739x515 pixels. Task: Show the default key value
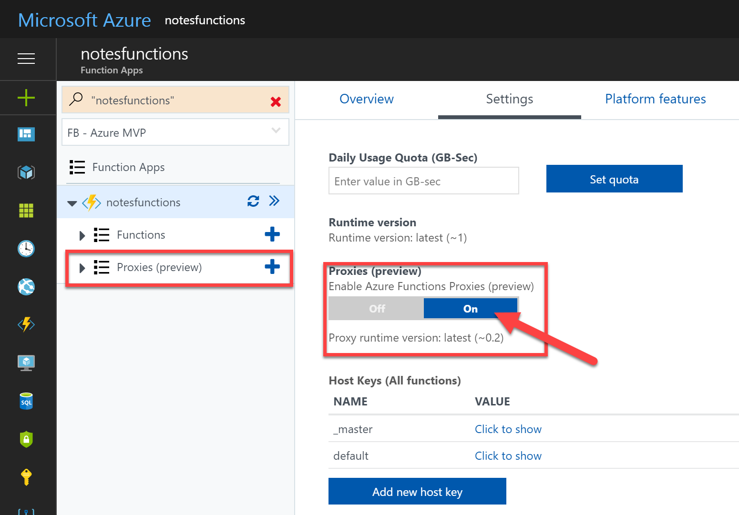pos(508,456)
